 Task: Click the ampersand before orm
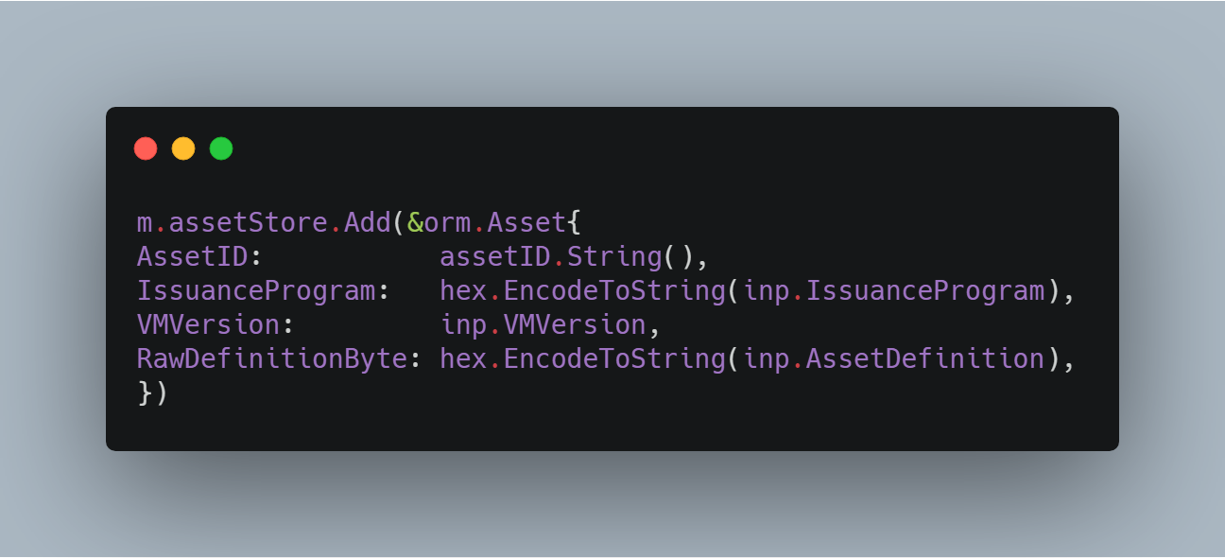(x=415, y=222)
